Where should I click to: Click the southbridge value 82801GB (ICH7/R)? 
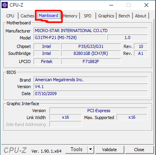point(91,53)
